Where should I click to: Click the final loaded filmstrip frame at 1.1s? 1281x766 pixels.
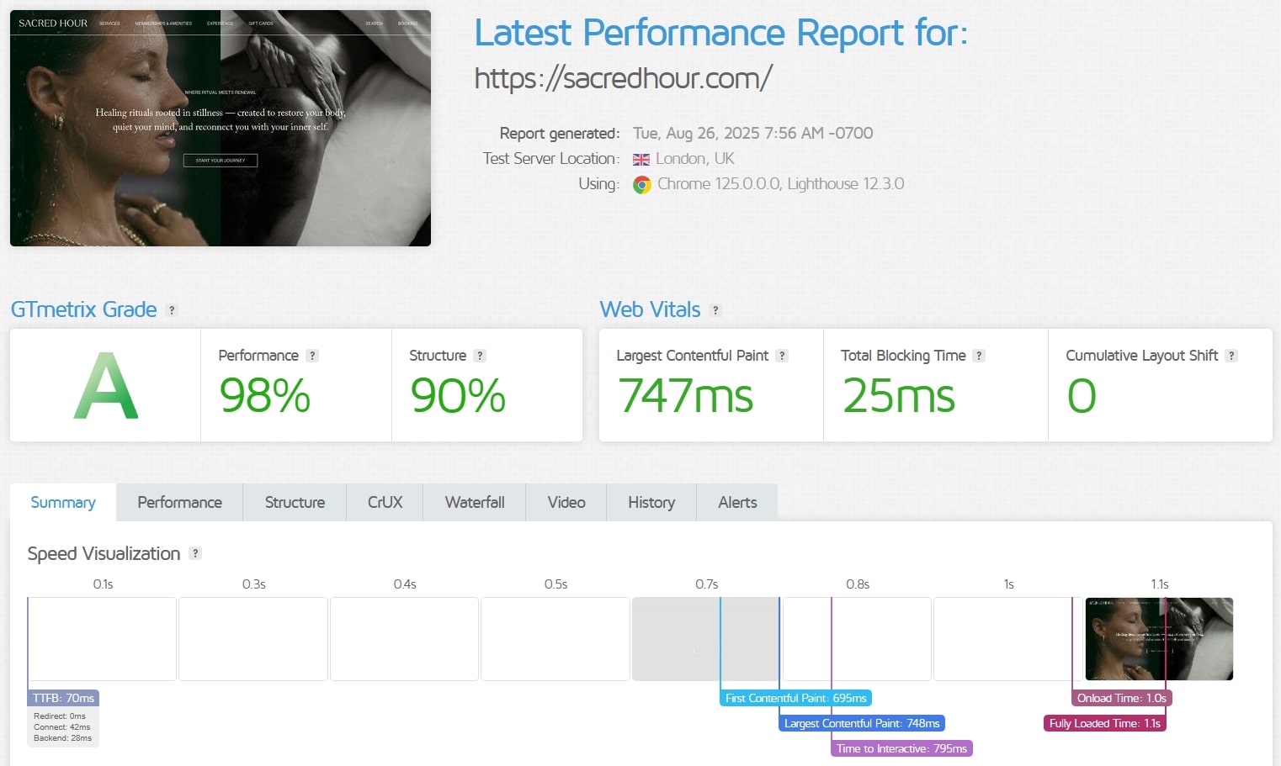(x=1159, y=639)
